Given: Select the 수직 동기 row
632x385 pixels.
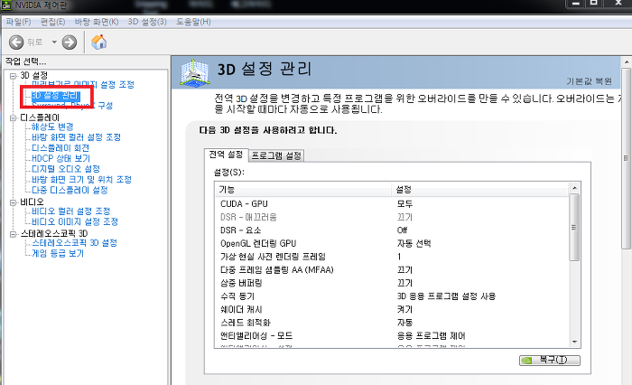Looking at the screenshot, I should 392,296.
